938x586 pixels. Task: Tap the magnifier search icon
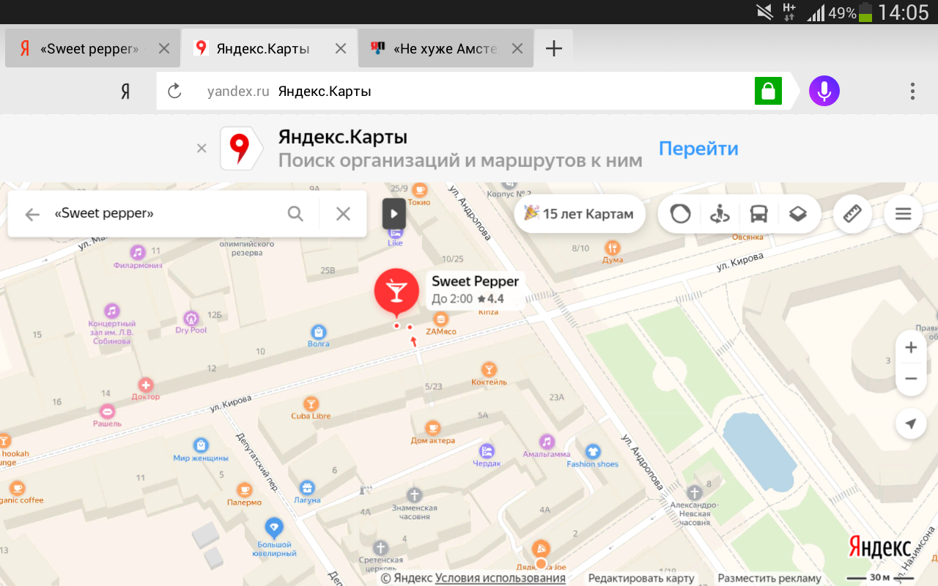[x=295, y=214]
